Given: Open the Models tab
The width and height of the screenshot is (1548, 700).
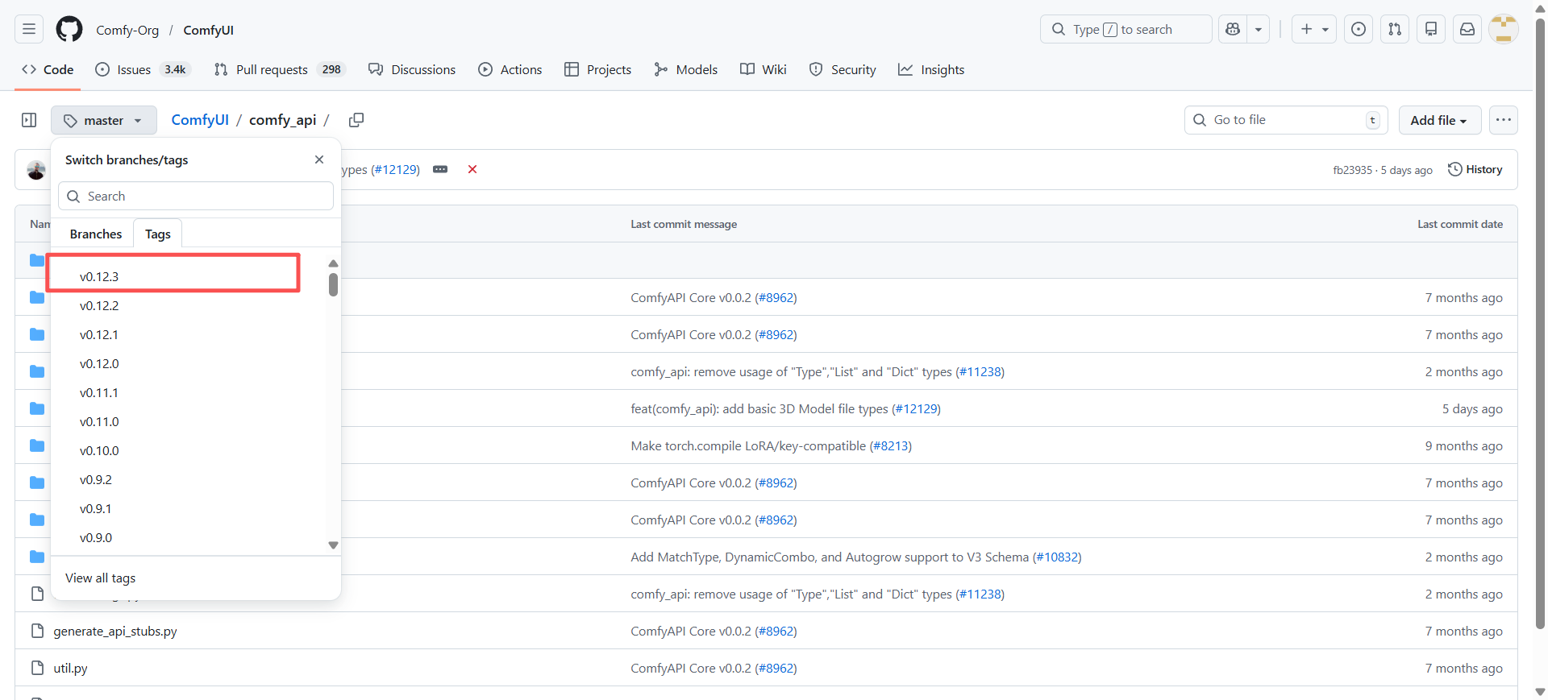Looking at the screenshot, I should point(685,69).
